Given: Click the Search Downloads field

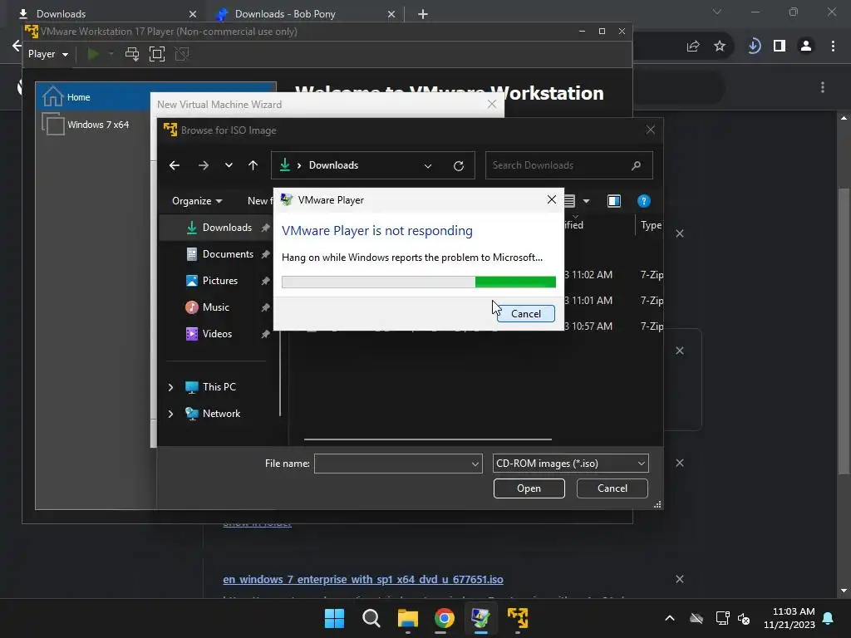Looking at the screenshot, I should click(568, 165).
